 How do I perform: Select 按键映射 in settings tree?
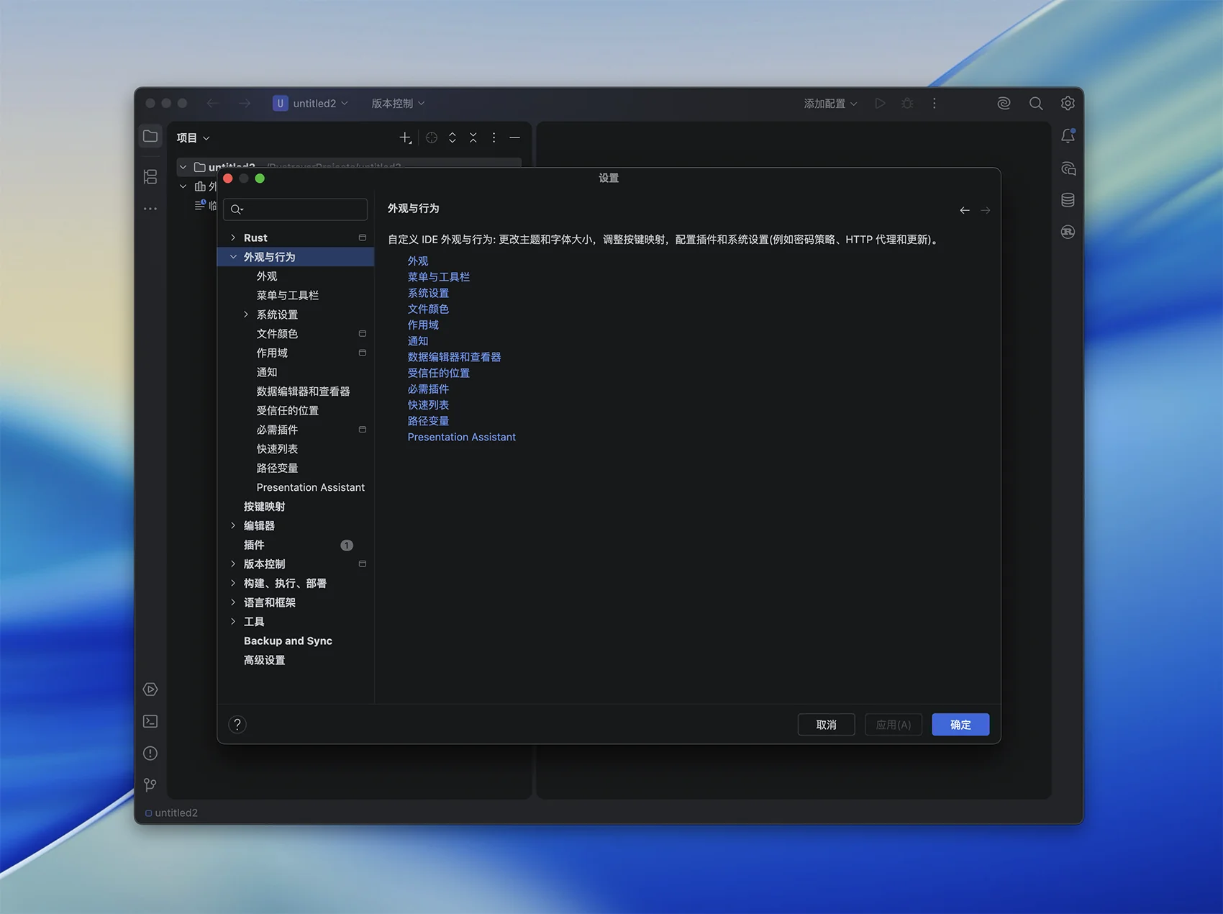(x=264, y=507)
